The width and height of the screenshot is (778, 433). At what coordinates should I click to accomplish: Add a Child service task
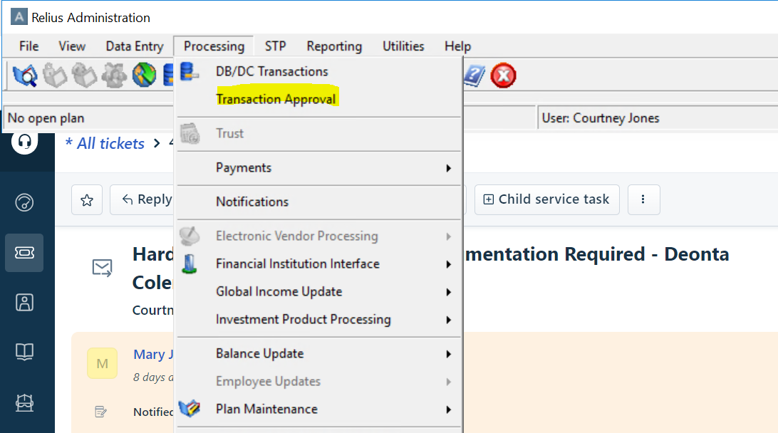[x=546, y=199]
